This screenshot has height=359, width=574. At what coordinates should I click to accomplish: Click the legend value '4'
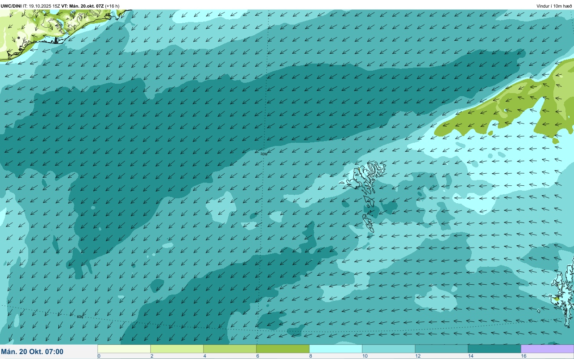pos(204,356)
